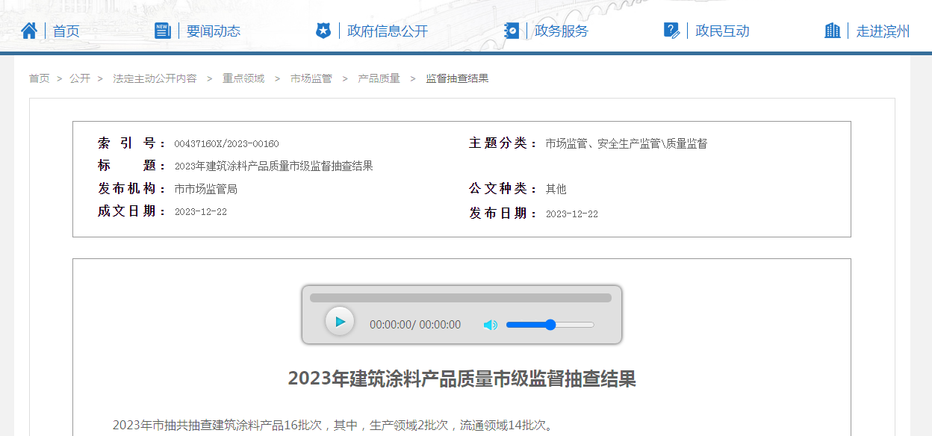
Task: Open 重点领域 breadcrumb link
Action: point(243,78)
